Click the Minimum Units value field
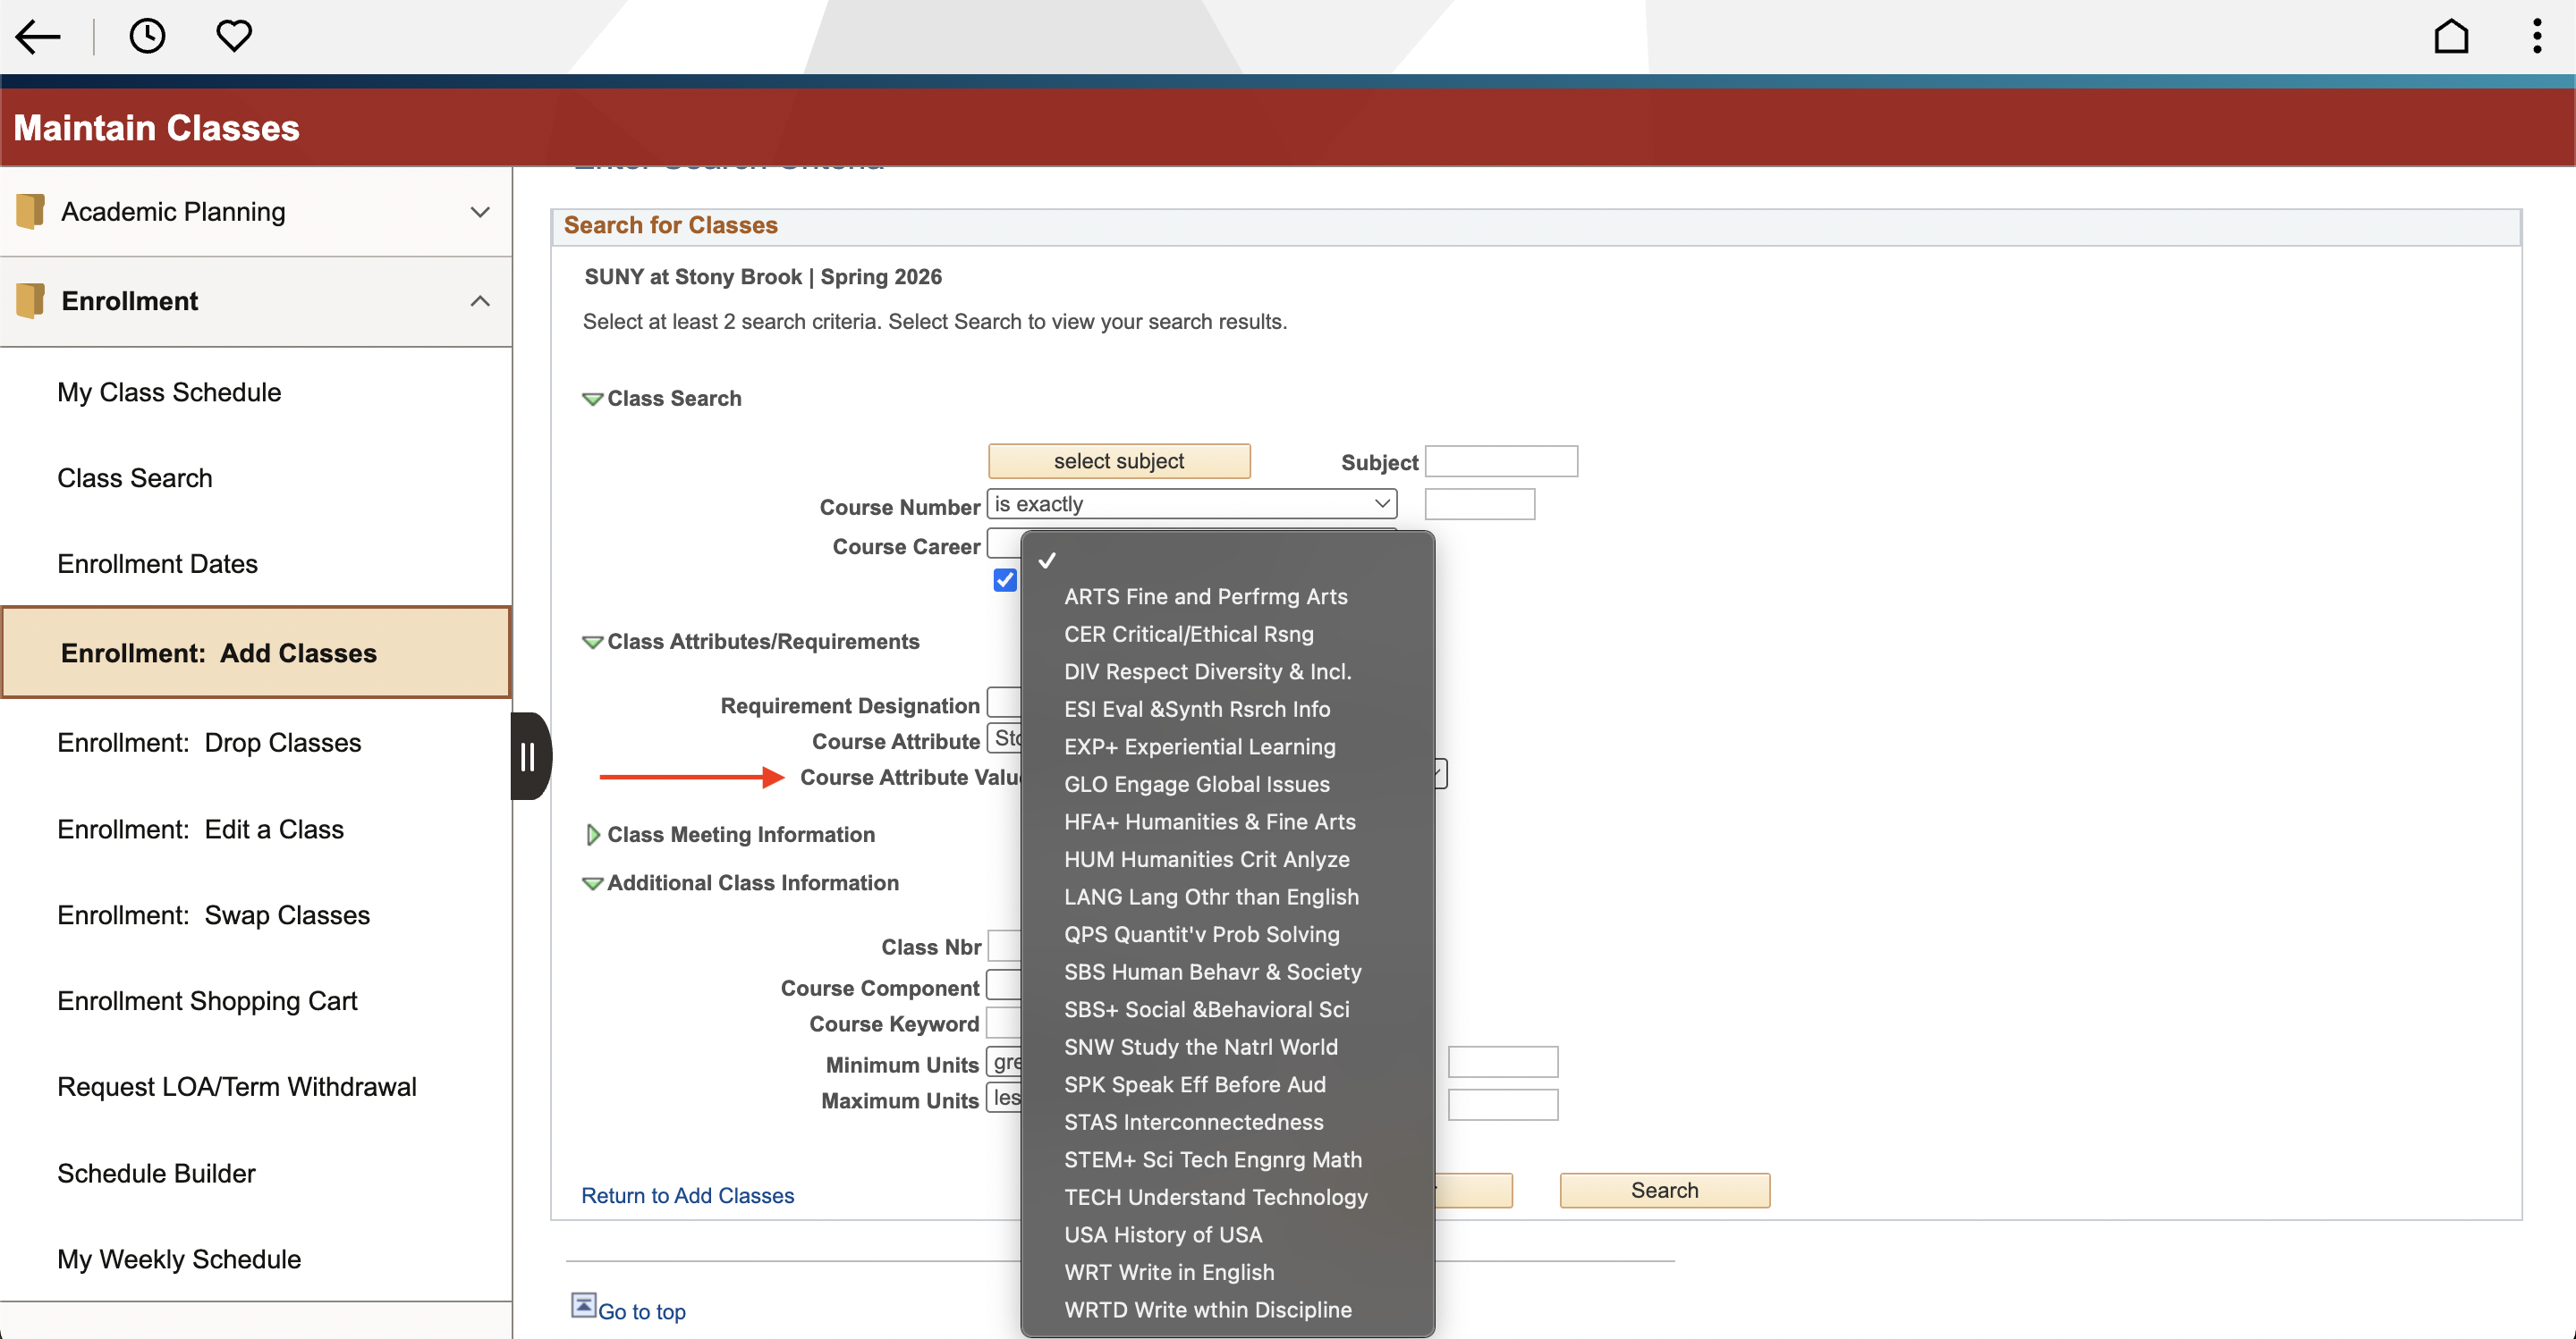This screenshot has width=2576, height=1339. tap(1502, 1062)
